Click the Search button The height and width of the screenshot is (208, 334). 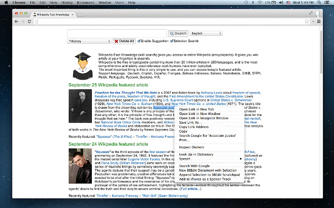(178, 33)
